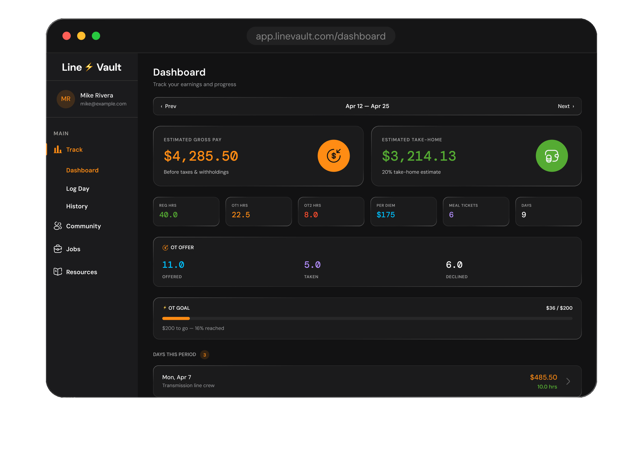Open the Track section label
The image size is (643, 471).
74,149
